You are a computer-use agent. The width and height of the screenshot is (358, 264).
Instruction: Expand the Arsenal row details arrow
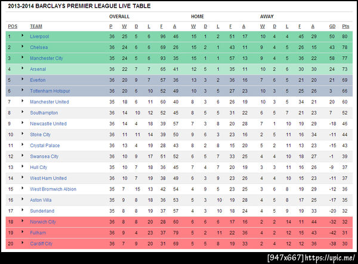22,69
